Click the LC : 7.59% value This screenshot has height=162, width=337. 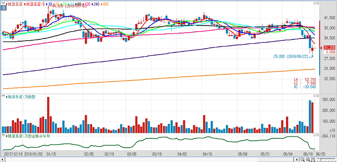click(305, 83)
